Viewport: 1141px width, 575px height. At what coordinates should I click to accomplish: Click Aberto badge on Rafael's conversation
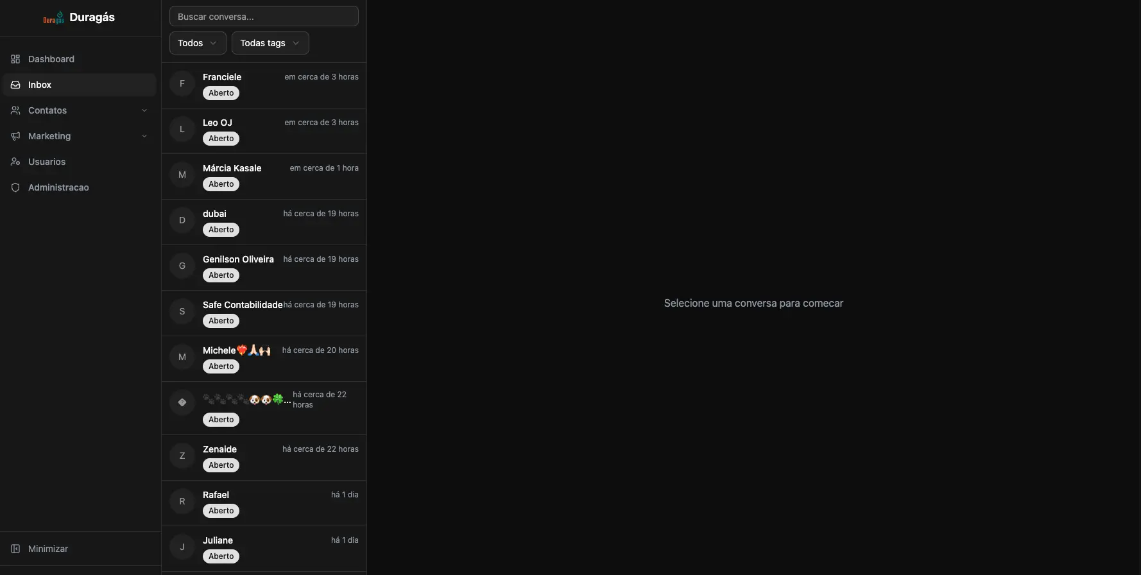tap(221, 511)
